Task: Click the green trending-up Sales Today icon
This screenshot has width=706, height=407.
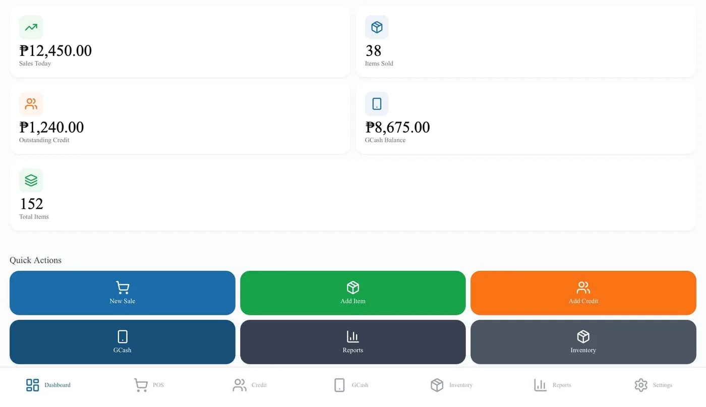Action: [x=31, y=27]
